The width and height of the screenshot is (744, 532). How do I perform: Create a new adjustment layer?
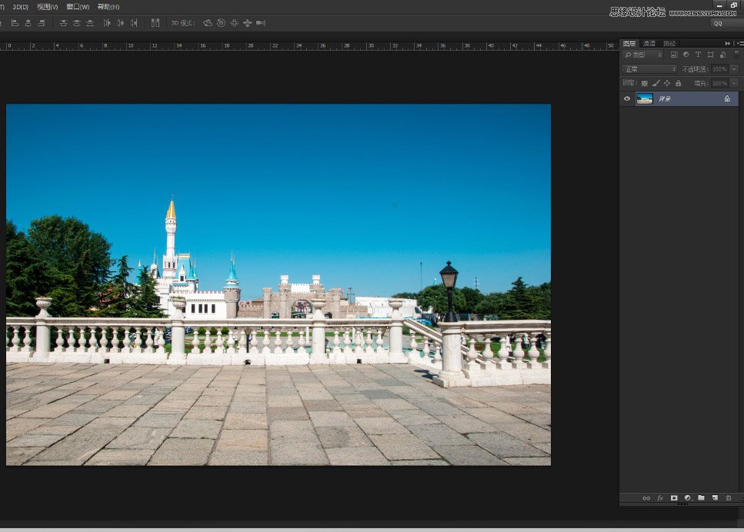688,498
